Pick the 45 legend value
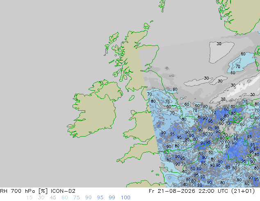The height and width of the screenshot is (201, 260). click(53, 198)
